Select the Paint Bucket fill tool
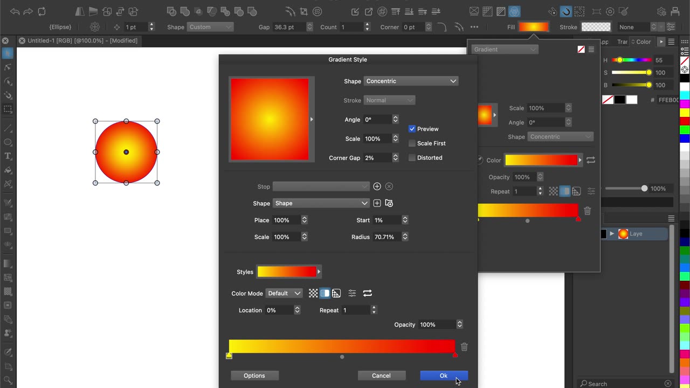This screenshot has height=388, width=690. pos(8,170)
